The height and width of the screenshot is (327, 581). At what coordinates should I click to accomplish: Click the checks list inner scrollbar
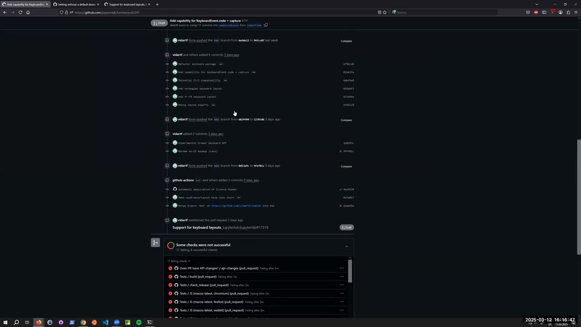(350, 271)
